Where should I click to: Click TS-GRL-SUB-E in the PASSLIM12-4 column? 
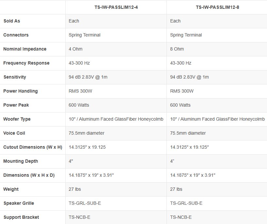(85, 203)
